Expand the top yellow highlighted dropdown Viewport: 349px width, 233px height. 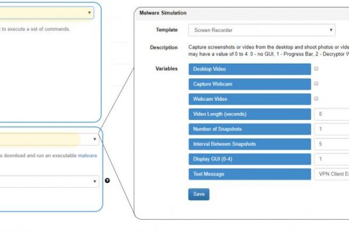pyautogui.click(x=47, y=12)
